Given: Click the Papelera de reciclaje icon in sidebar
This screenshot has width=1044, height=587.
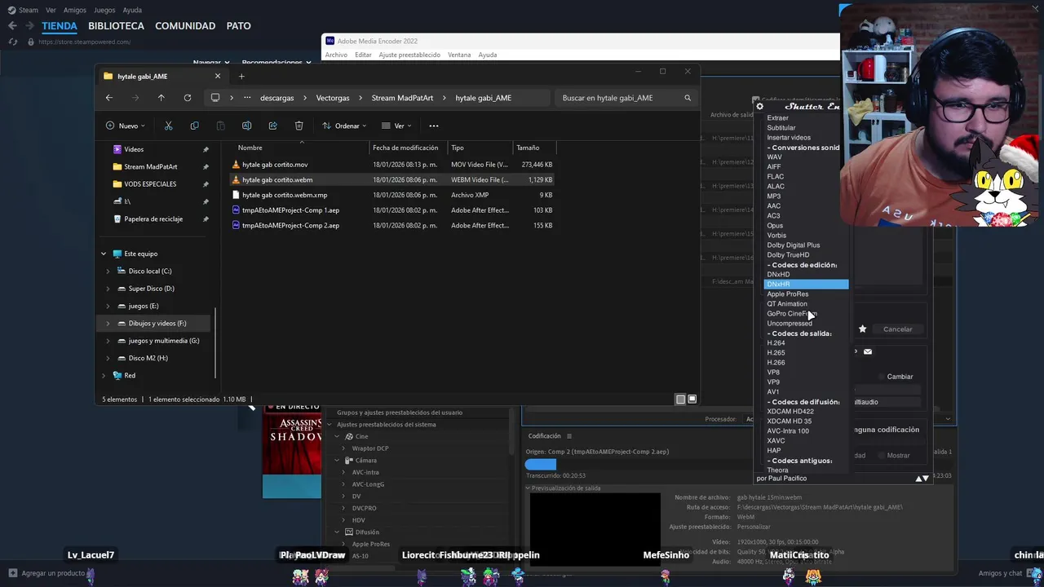Looking at the screenshot, I should click(117, 218).
